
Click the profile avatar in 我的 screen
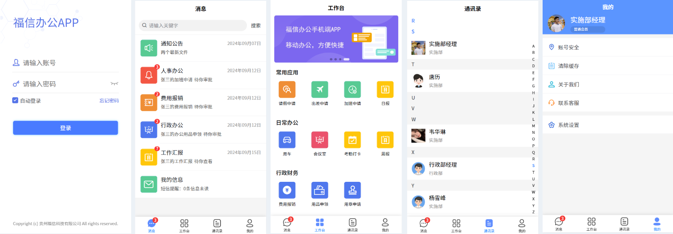point(556,24)
